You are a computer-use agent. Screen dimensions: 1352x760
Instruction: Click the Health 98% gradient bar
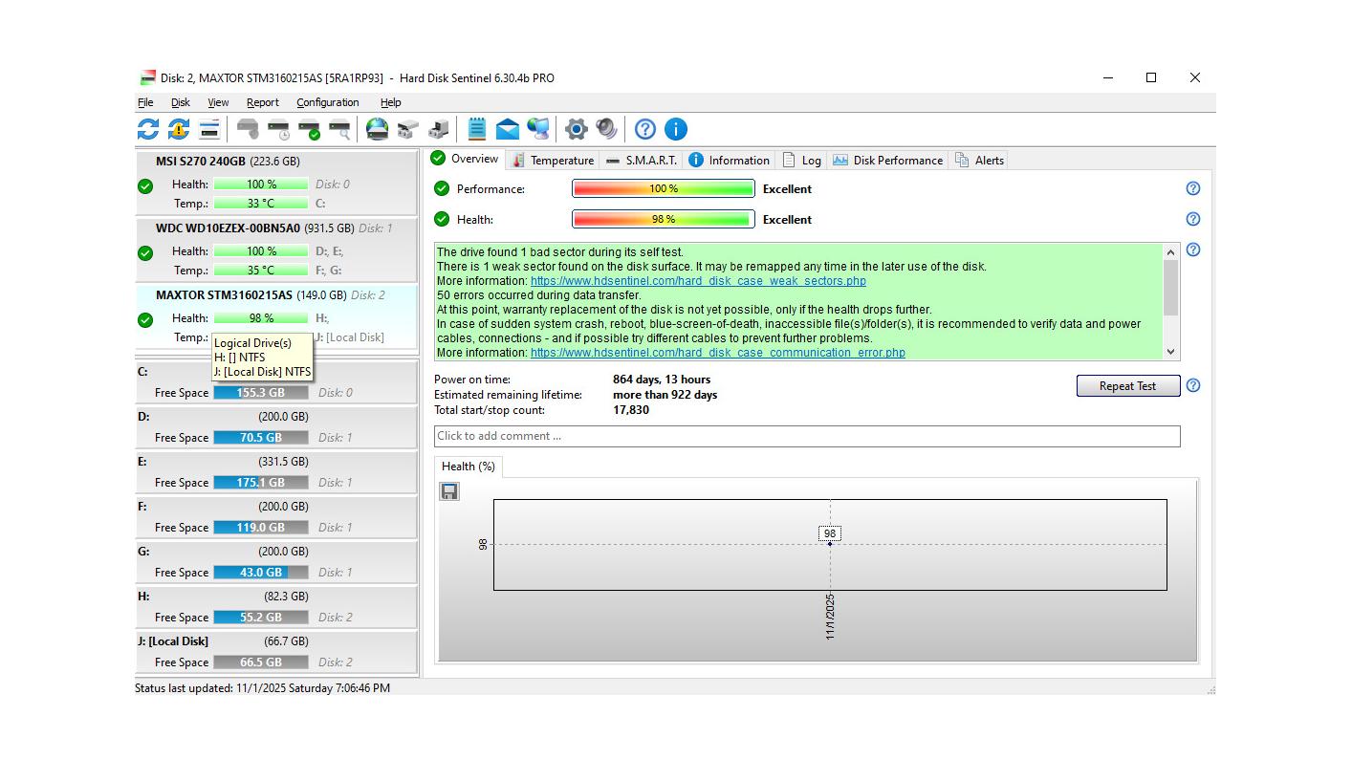click(663, 219)
